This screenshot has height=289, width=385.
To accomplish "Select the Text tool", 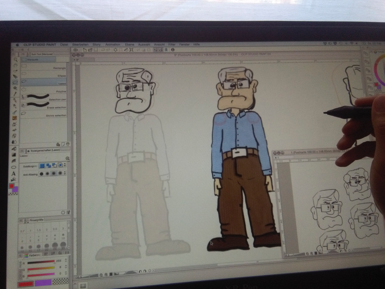I will tap(13, 173).
